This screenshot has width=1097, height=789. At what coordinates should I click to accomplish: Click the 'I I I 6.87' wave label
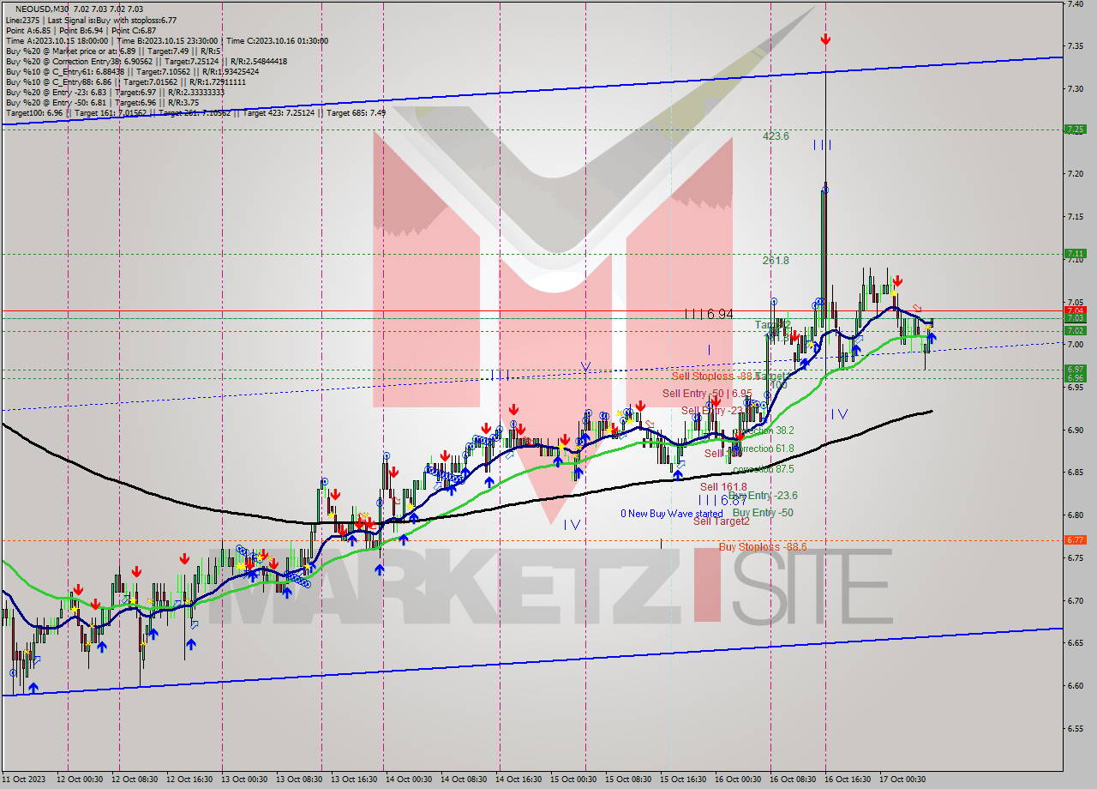tap(722, 500)
